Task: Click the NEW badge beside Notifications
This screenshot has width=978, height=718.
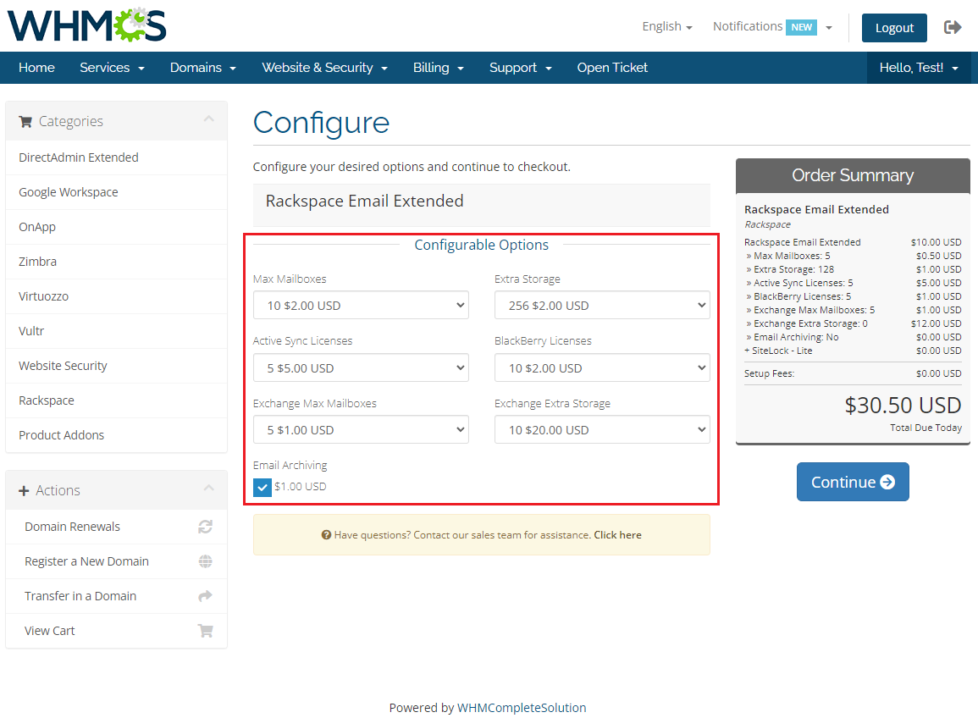Action: coord(802,27)
